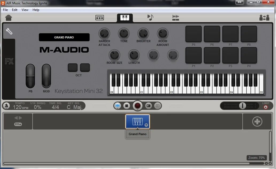Image resolution: width=276 pixels, height=169 pixels.
Task: Change the Maj. scale type
Action: [x=78, y=107]
